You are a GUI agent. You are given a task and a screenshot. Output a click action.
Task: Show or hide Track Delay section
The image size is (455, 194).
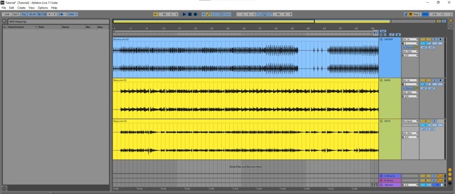point(450,183)
